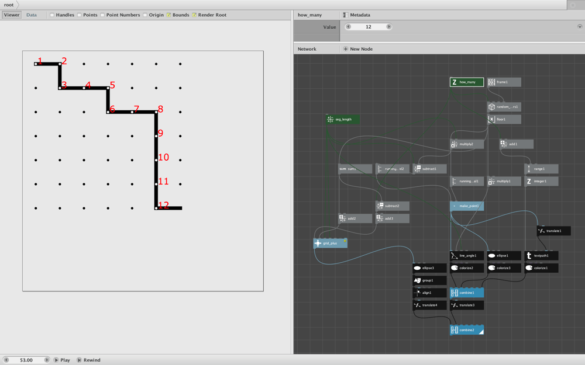The width and height of the screenshot is (585, 365).
Task: Select the range1 node icon
Action: coord(529,169)
